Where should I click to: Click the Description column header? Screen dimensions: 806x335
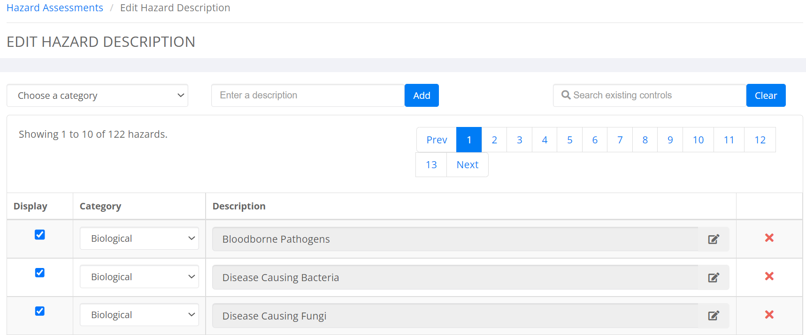click(239, 206)
